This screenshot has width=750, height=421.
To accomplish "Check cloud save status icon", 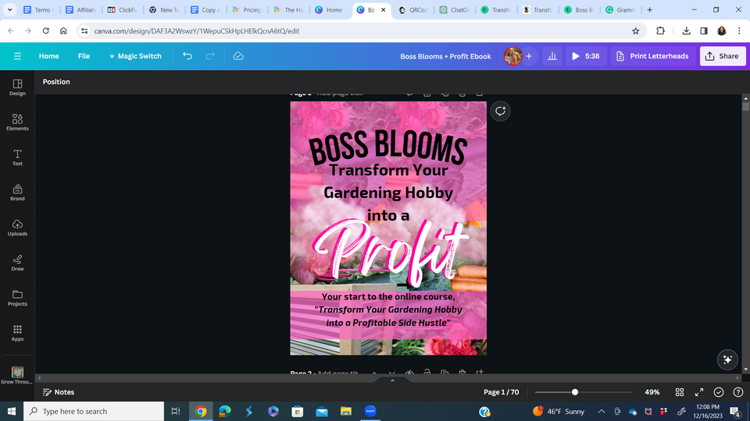I will [238, 56].
